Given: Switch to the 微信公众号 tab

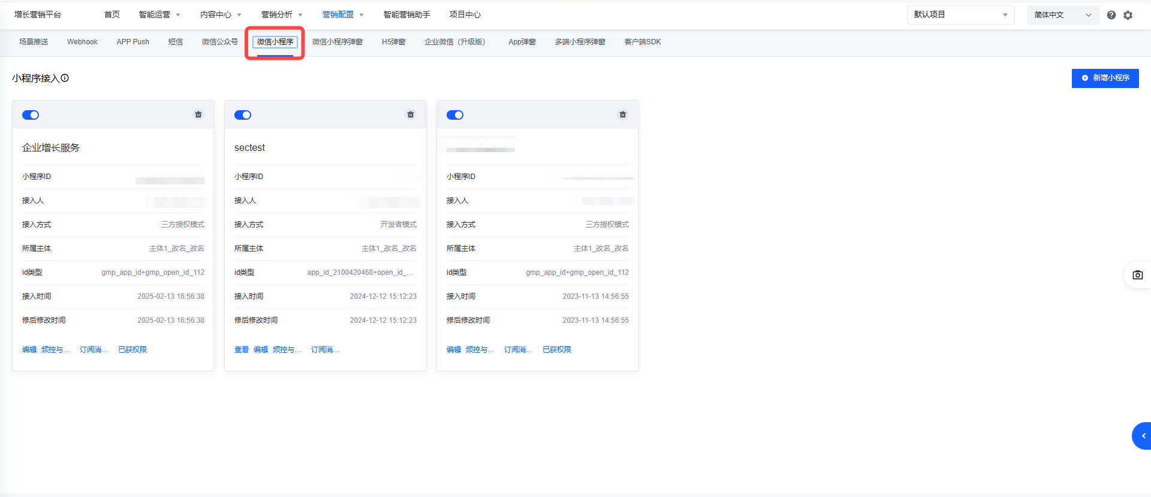Looking at the screenshot, I should 219,42.
